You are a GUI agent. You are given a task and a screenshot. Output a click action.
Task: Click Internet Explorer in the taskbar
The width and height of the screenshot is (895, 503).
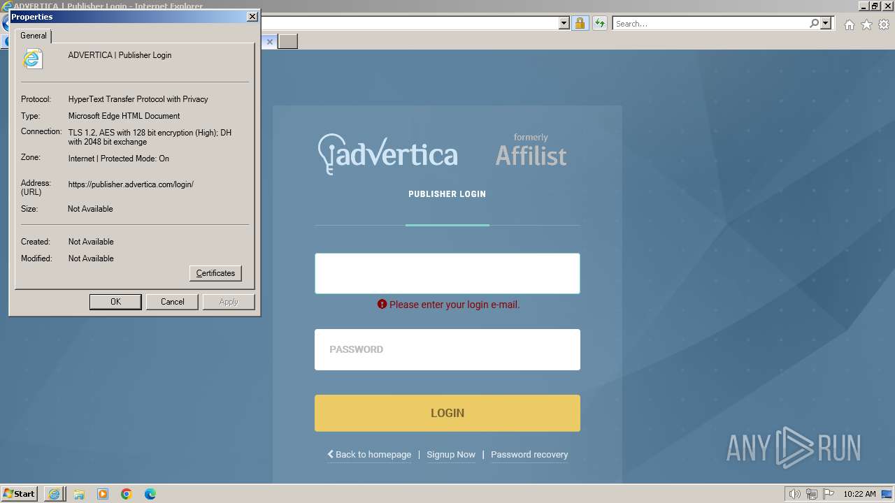[54, 494]
